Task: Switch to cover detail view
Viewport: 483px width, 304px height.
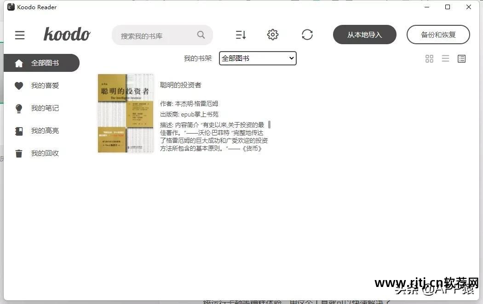Action: (461, 58)
